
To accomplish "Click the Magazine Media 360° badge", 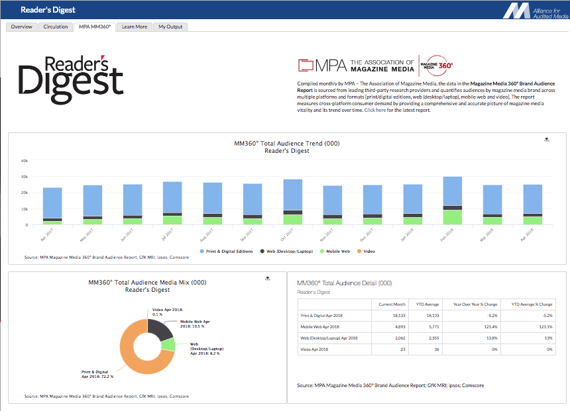I will pos(438,65).
